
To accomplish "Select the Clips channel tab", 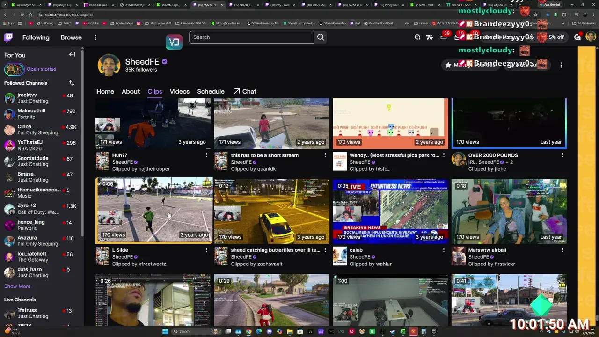I will (154, 91).
